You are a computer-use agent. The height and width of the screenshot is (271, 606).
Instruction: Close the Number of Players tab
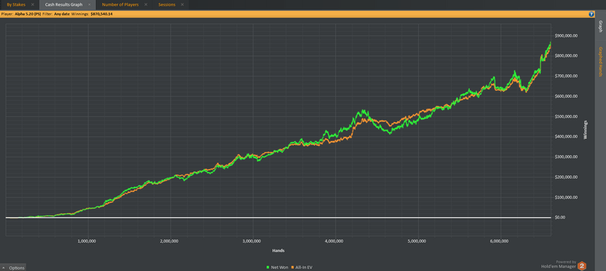coord(145,5)
